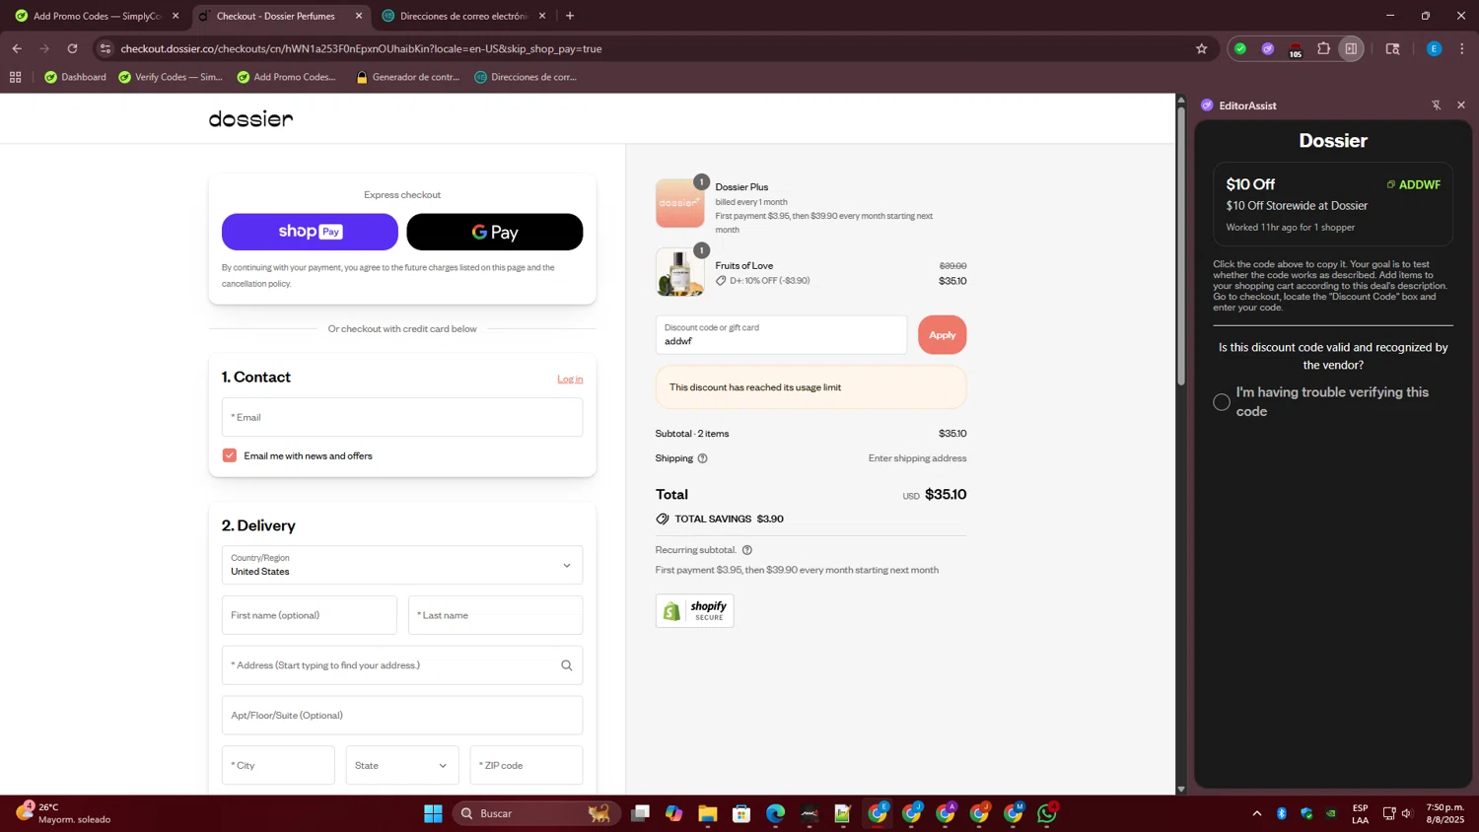Screen dimensions: 1479x832
Task: Click the green checkmark extension icon
Action: pos(1240,48)
